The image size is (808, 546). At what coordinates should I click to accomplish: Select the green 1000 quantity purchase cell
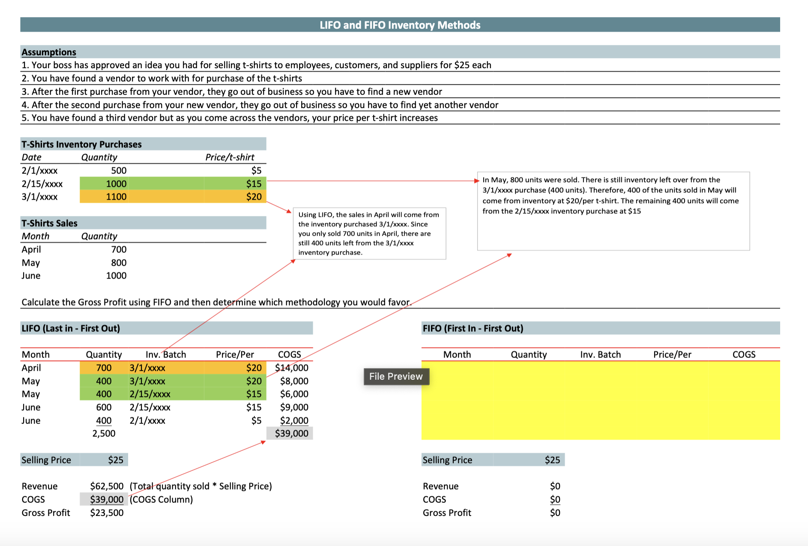[116, 184]
